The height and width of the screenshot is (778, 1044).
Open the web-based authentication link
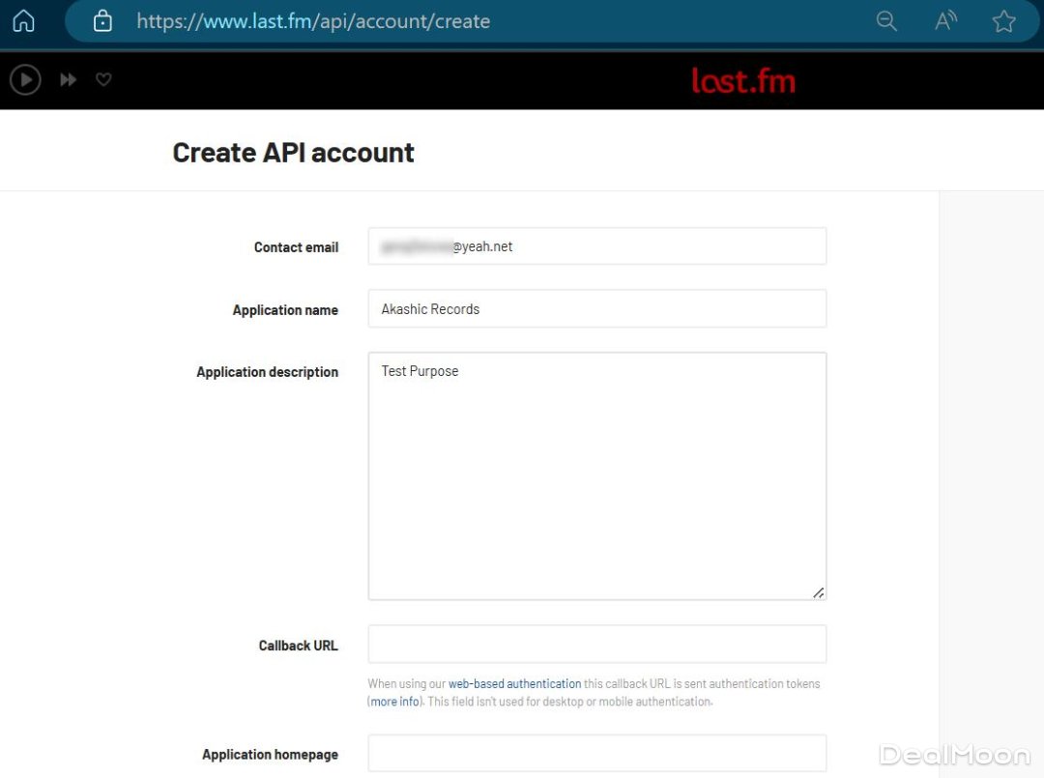[514, 684]
